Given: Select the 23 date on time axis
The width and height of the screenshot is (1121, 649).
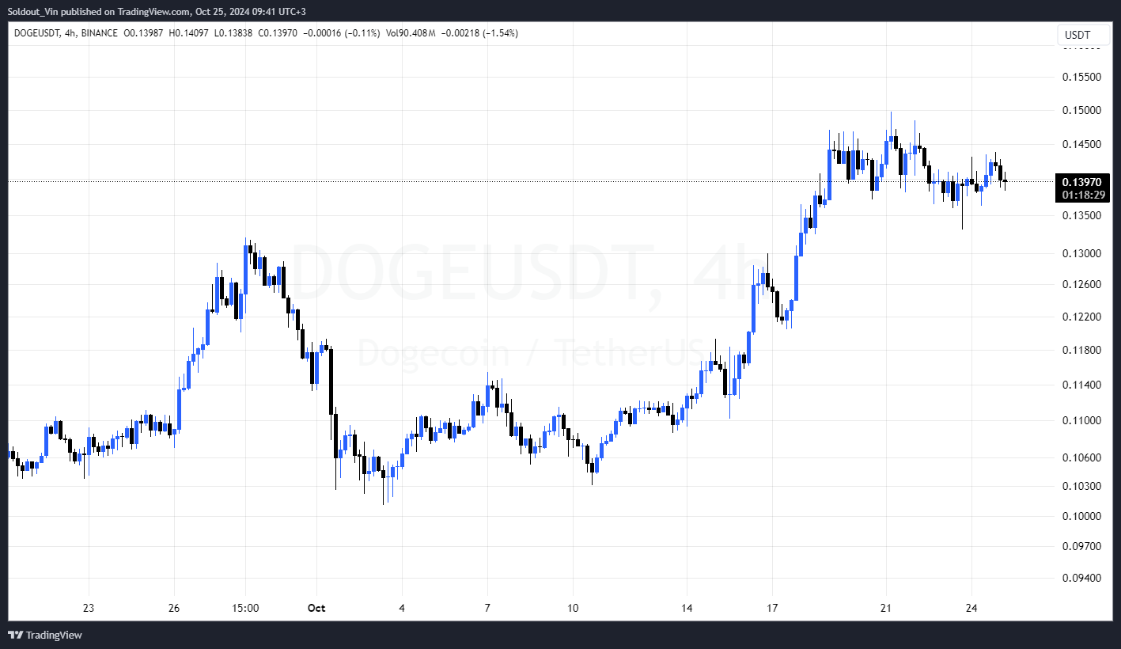Looking at the screenshot, I should point(89,608).
